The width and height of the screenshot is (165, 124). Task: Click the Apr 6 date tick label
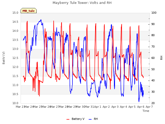pos(141,107)
